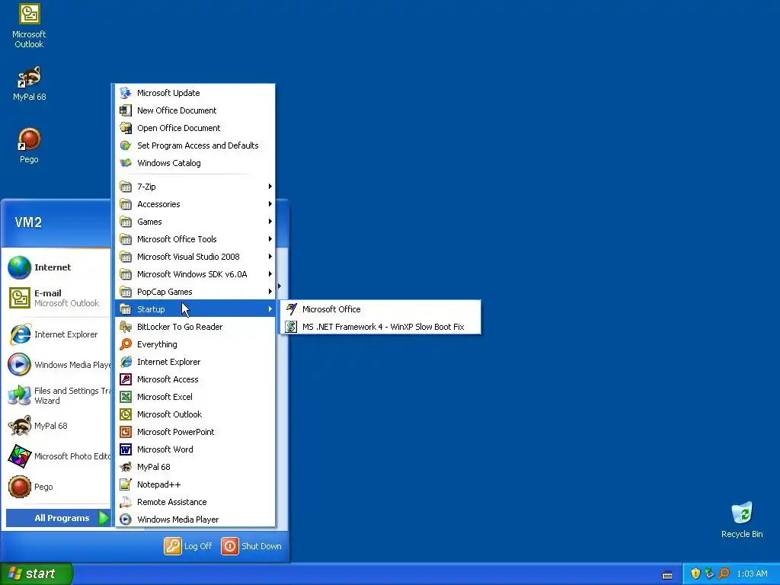Expand the 7-Zip program folder

tap(195, 187)
